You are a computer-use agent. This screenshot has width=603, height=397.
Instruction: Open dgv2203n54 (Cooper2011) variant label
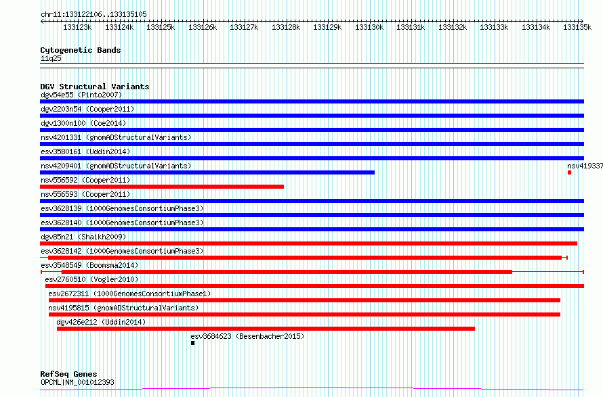coord(87,109)
